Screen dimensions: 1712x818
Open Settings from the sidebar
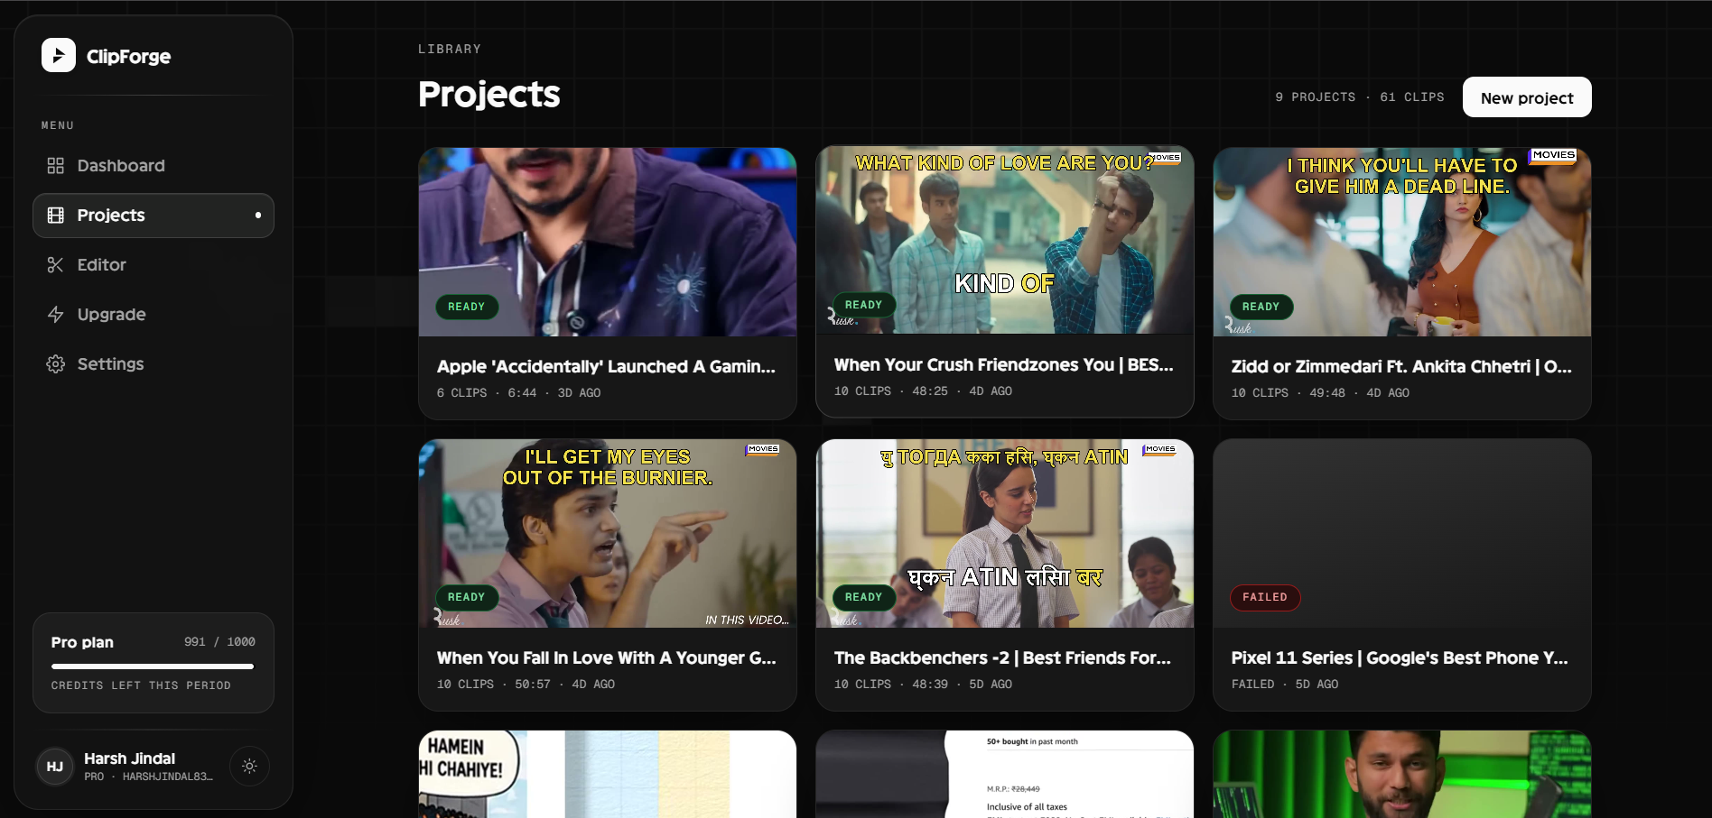[x=154, y=364]
